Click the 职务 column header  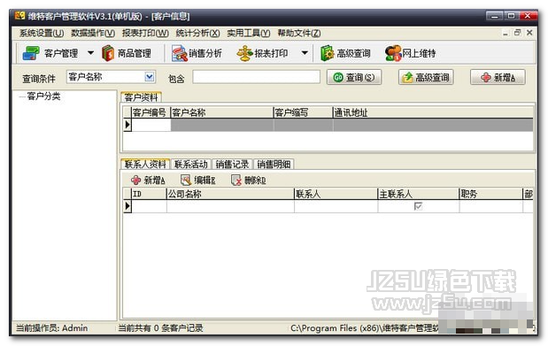(x=491, y=194)
